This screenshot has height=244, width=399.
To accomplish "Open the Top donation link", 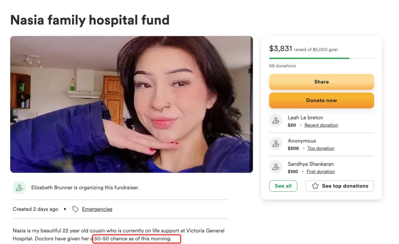I will point(321,148).
